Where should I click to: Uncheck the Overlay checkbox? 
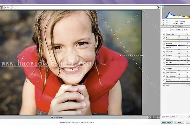point(163,117)
